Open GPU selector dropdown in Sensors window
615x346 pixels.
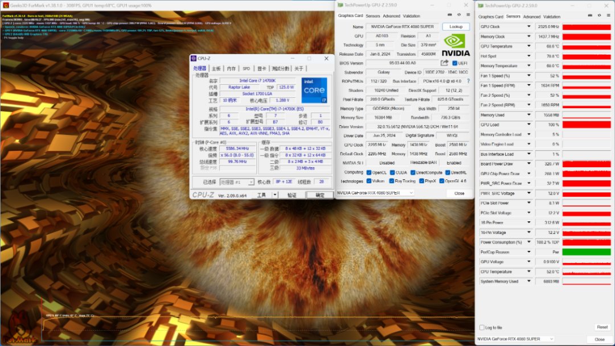[515, 339]
